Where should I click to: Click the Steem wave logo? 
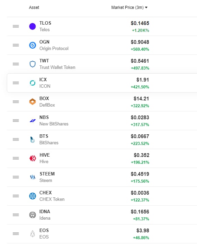click(33, 177)
